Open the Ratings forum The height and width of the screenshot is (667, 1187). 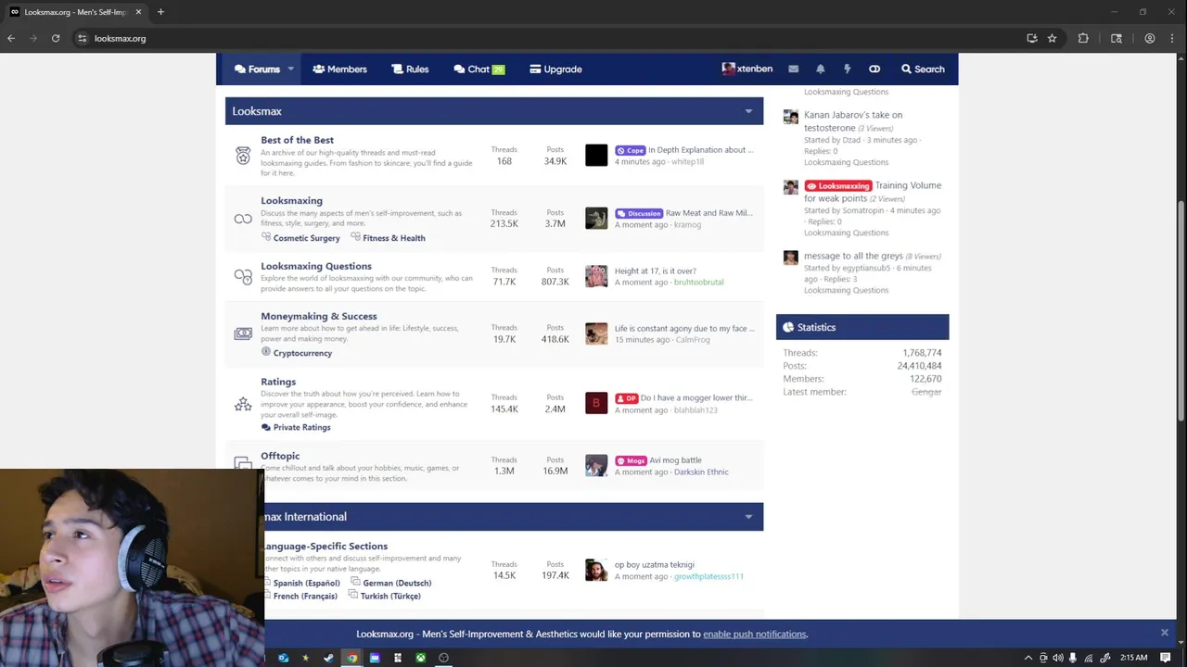coord(278,382)
